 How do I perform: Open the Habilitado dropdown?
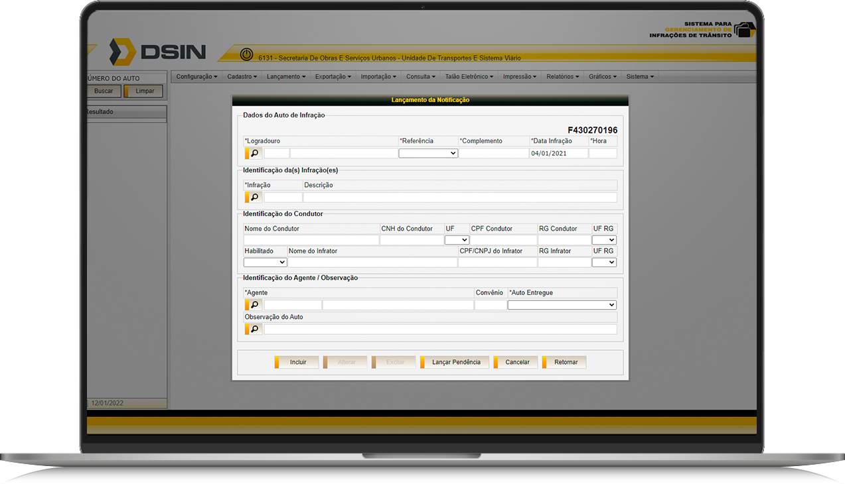point(265,263)
